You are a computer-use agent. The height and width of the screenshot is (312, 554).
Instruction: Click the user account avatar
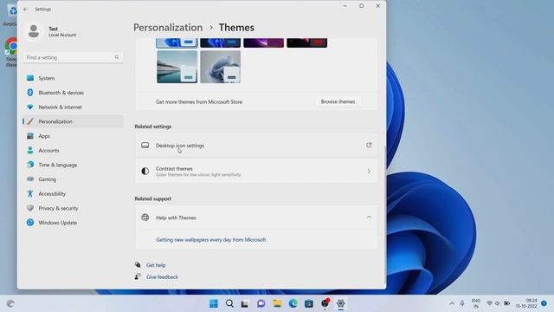click(x=34, y=31)
